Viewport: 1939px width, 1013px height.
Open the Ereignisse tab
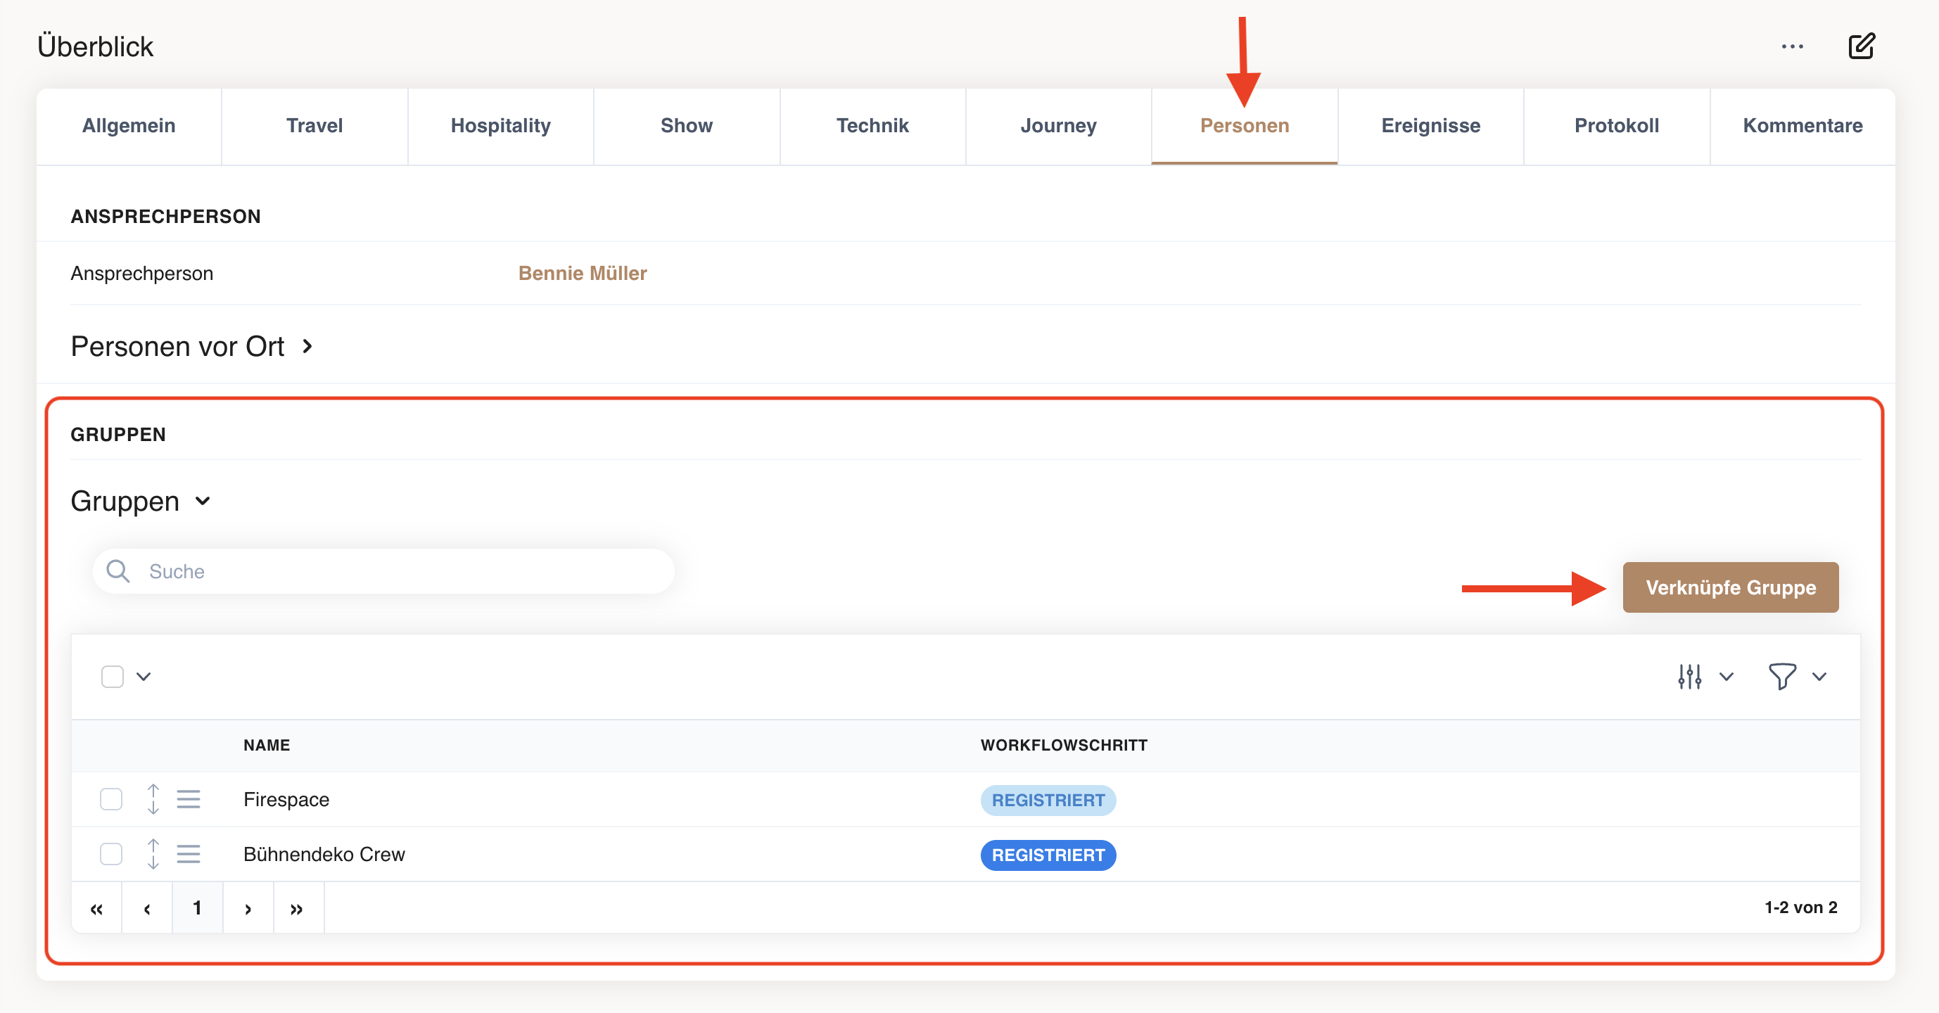pyautogui.click(x=1430, y=126)
